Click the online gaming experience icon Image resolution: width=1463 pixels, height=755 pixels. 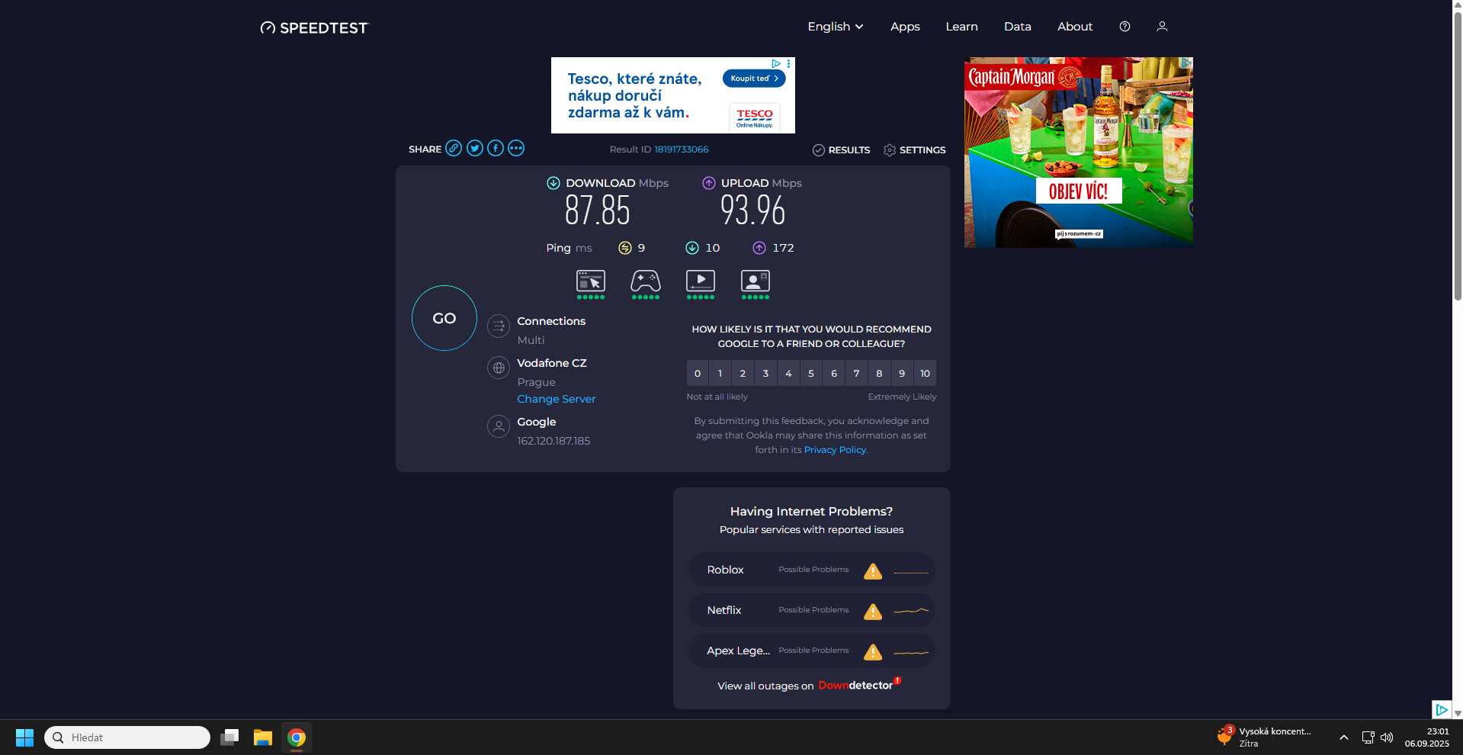(x=646, y=284)
